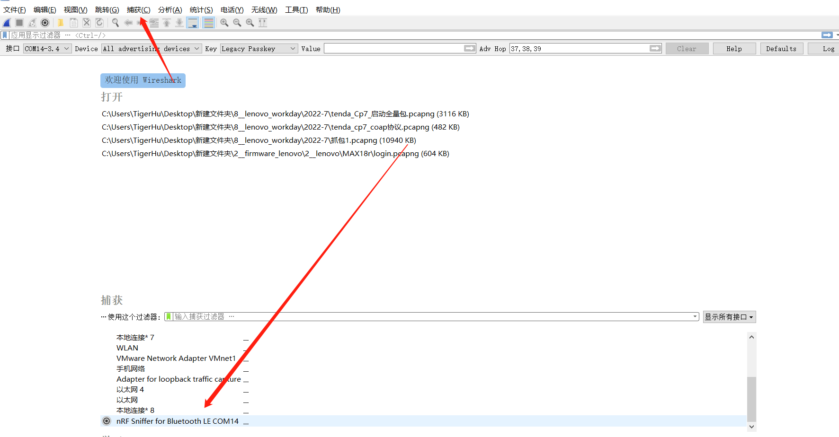Apply the display filter arrow button
839x437 pixels.
click(827, 35)
